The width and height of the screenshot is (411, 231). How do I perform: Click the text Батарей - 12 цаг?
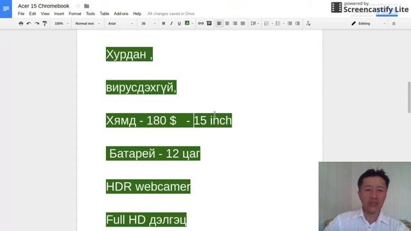point(155,153)
